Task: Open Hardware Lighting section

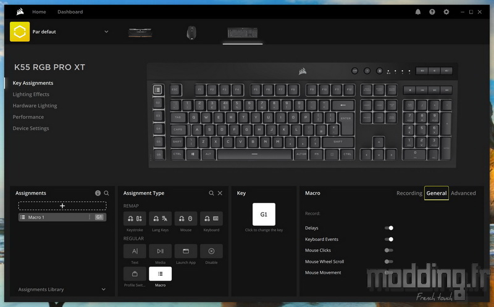Action: (35, 105)
